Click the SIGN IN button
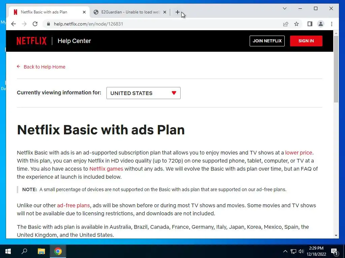 (x=306, y=41)
